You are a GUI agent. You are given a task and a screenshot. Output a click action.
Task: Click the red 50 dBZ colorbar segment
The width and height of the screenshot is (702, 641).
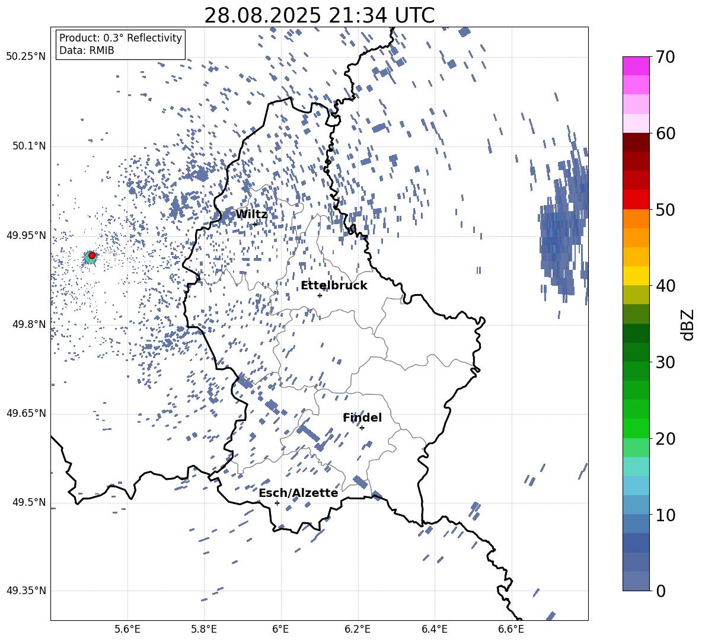636,200
